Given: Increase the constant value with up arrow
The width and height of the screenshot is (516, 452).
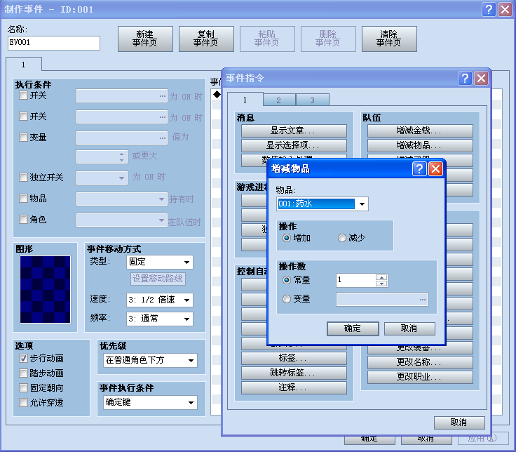Looking at the screenshot, I should tap(381, 277).
